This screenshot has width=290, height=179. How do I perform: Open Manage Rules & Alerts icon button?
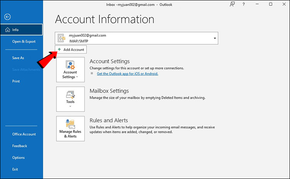(x=70, y=124)
